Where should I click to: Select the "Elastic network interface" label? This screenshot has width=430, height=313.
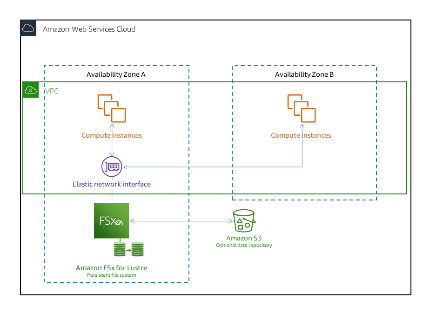tap(112, 184)
